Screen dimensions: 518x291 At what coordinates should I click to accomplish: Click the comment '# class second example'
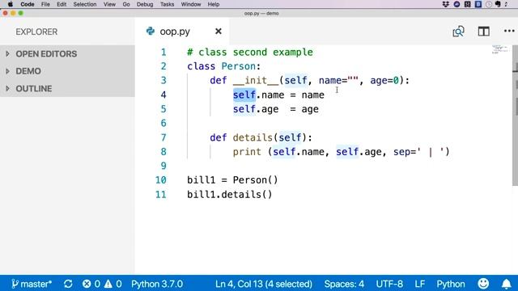coord(250,52)
